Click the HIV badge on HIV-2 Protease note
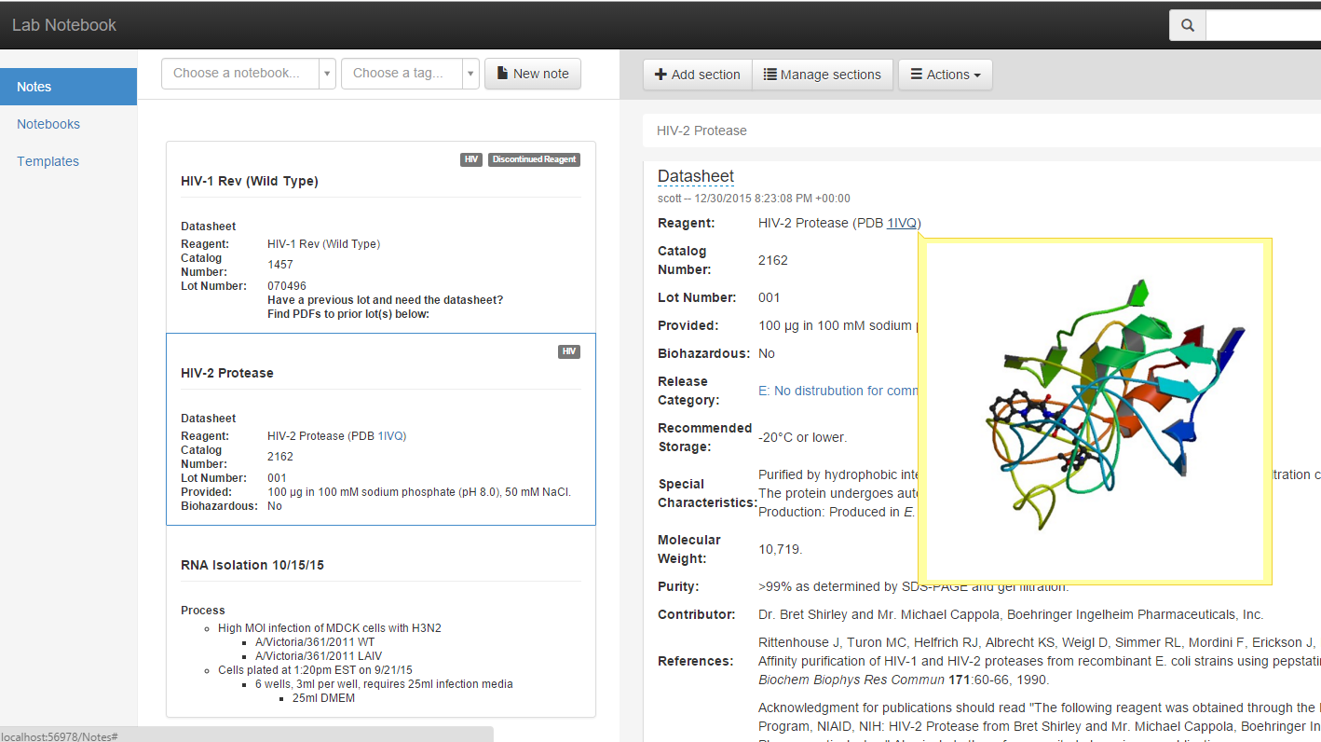The height and width of the screenshot is (742, 1321). tap(569, 351)
